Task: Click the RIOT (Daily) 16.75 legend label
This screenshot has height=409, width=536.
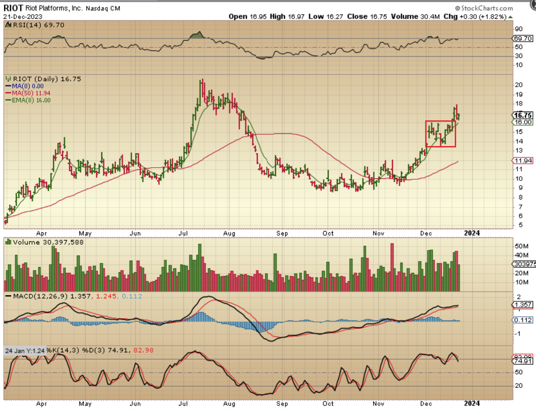Action: coord(47,79)
